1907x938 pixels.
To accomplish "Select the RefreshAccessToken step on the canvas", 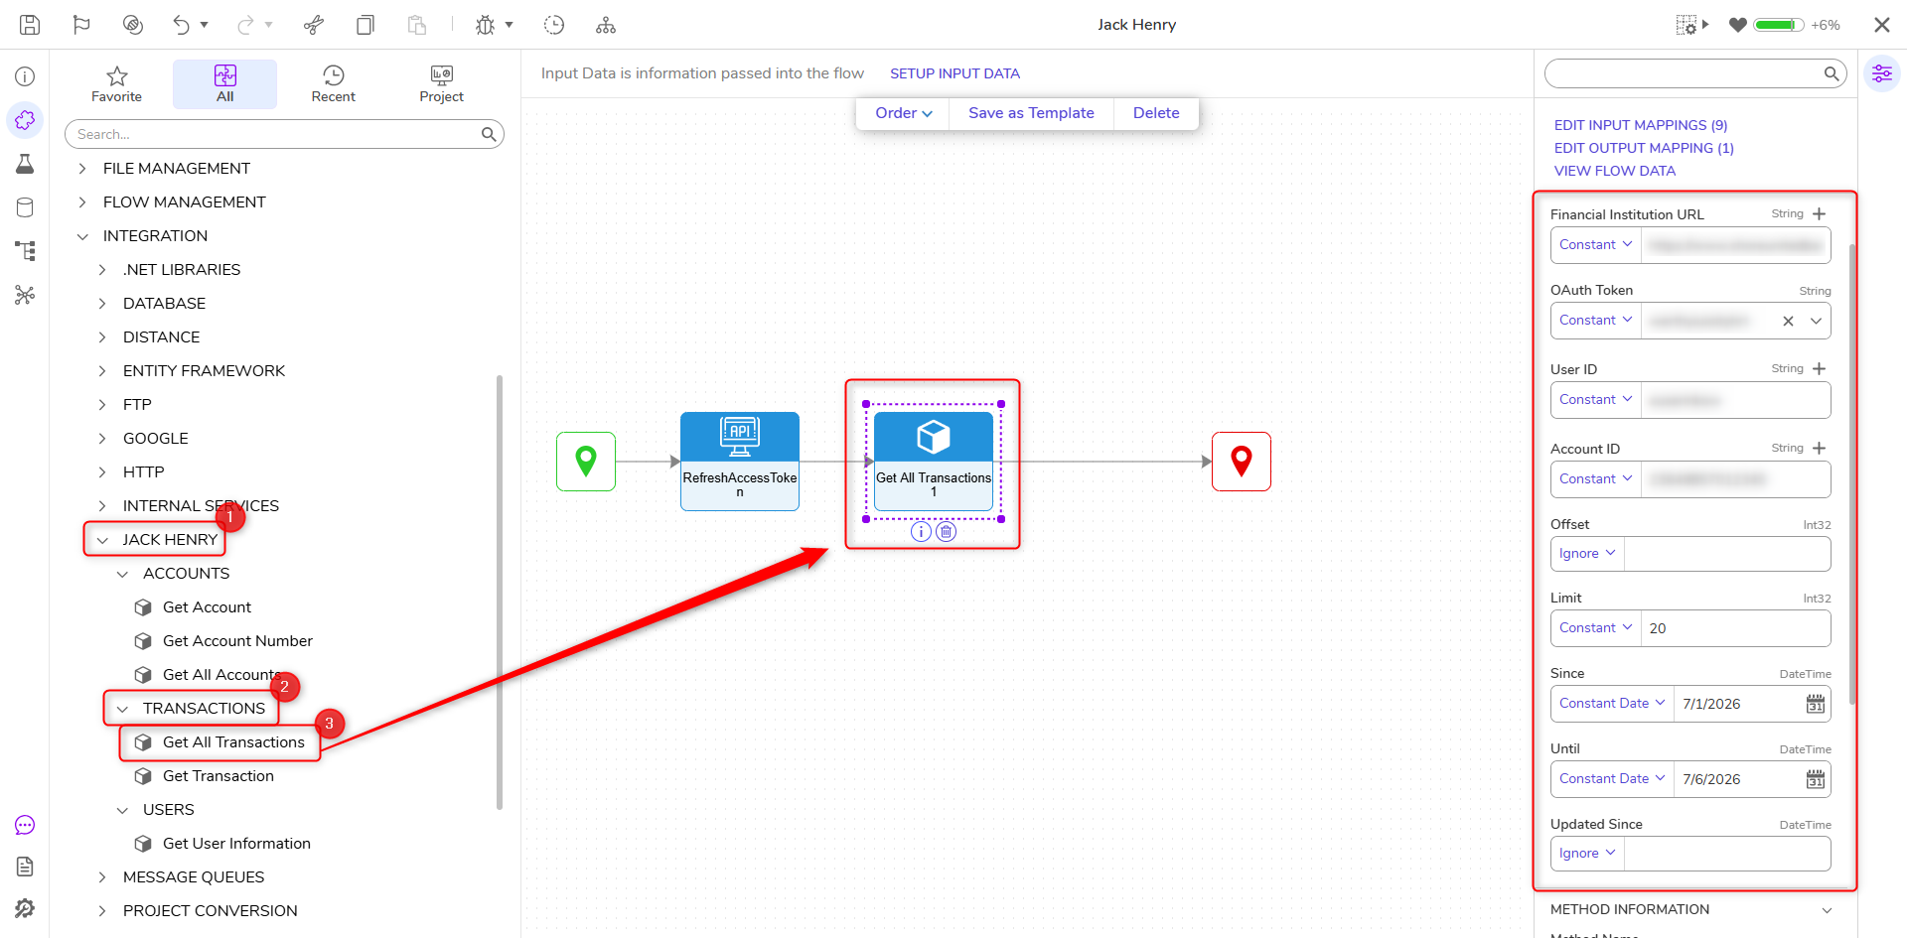I will point(740,462).
